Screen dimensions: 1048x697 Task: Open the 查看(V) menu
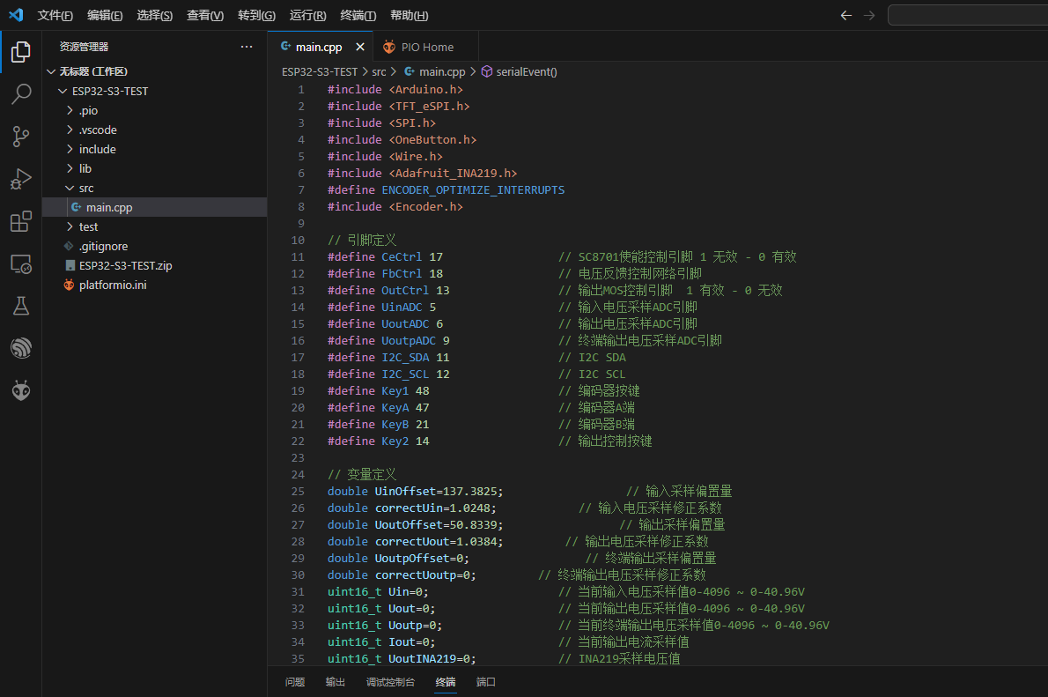(204, 15)
